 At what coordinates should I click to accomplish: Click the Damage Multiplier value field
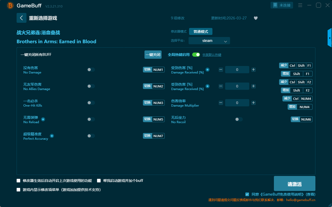[x=237, y=103]
